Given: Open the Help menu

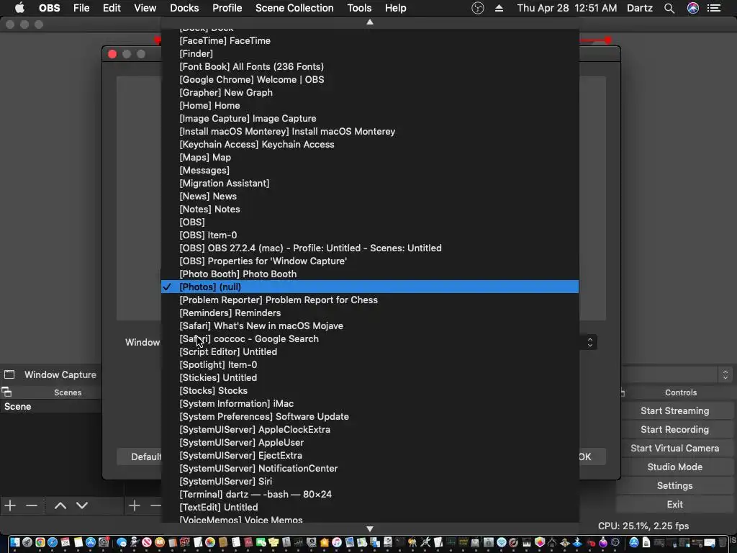Looking at the screenshot, I should (395, 8).
